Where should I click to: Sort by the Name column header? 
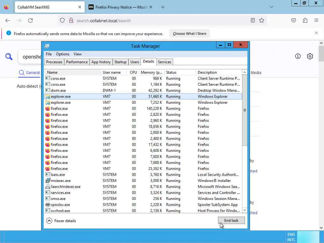pyautogui.click(x=73, y=72)
